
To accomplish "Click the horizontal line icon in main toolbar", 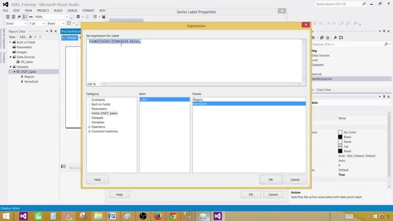I will pyautogui.click(x=31, y=17).
